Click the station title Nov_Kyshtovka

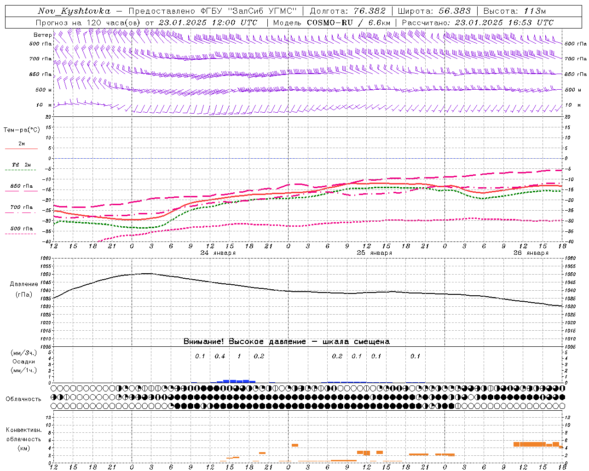tap(74, 11)
